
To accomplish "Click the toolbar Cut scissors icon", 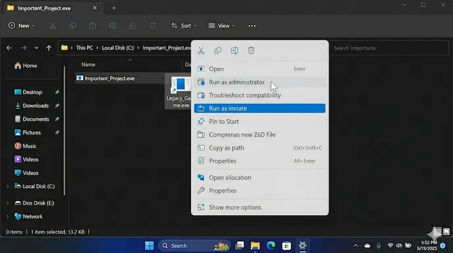I will click(52, 26).
